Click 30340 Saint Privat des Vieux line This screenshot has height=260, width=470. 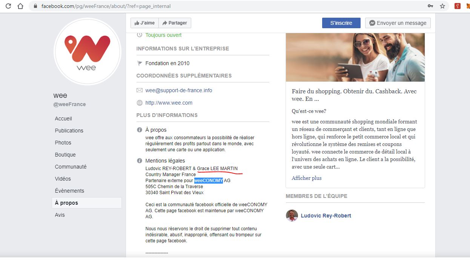(x=175, y=193)
